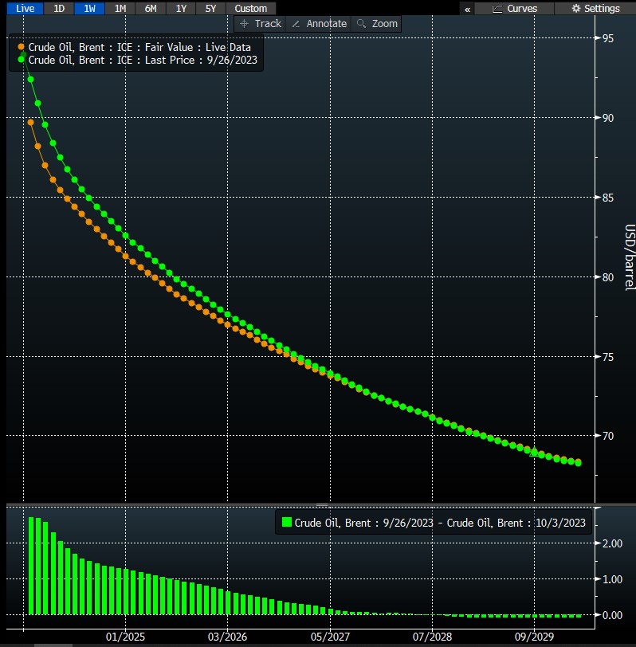Click the 80 price axis label
636x647 pixels.
click(x=608, y=277)
